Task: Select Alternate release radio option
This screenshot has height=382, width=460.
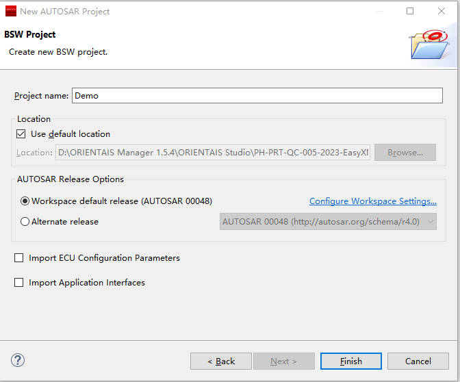Action: pyautogui.click(x=25, y=222)
